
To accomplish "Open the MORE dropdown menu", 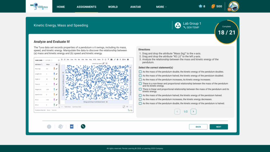I will [161, 7].
